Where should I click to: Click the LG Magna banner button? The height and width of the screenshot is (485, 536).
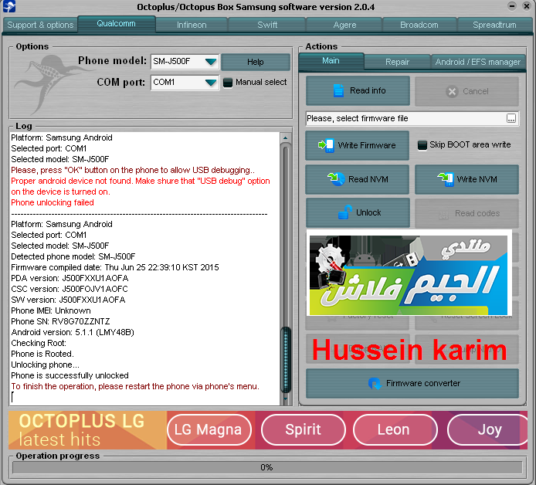click(x=209, y=429)
